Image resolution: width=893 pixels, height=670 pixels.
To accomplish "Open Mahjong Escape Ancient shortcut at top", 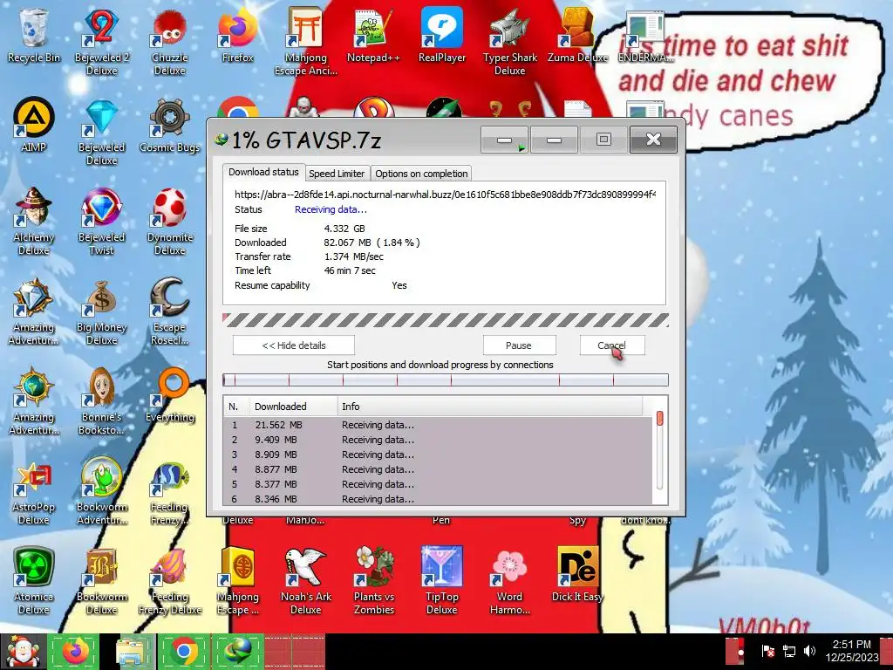I will tap(306, 41).
